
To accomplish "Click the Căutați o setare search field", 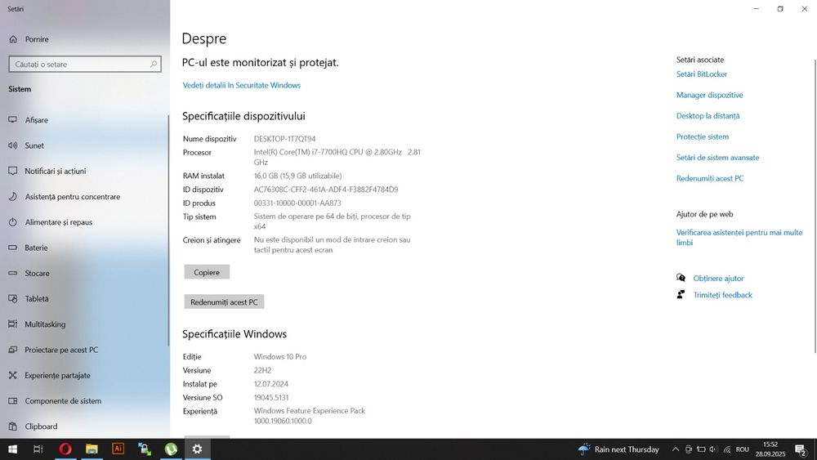I will tap(85, 64).
